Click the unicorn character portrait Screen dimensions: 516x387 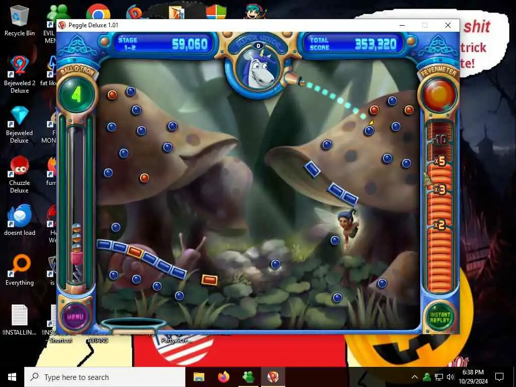pos(258,70)
